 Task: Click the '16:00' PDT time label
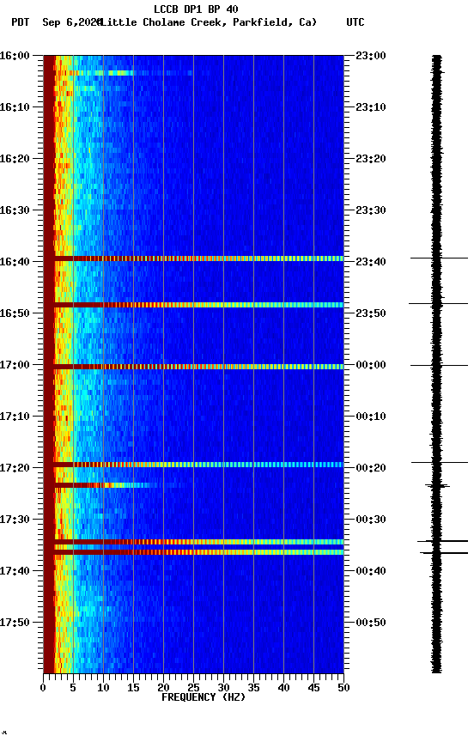(15, 56)
